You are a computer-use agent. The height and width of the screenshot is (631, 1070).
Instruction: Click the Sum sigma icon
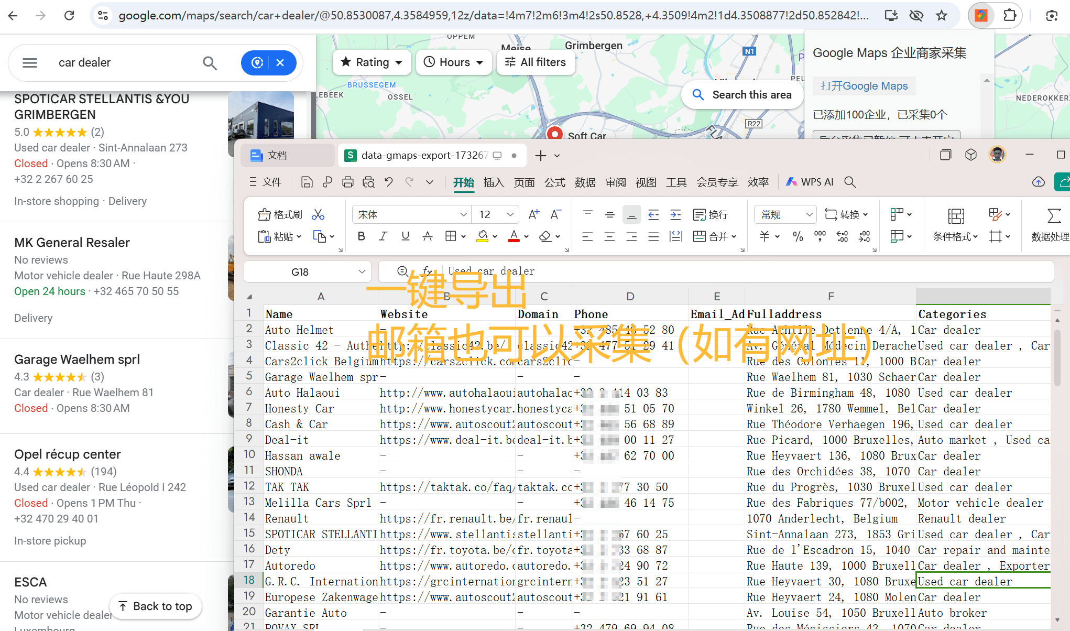coord(1054,216)
